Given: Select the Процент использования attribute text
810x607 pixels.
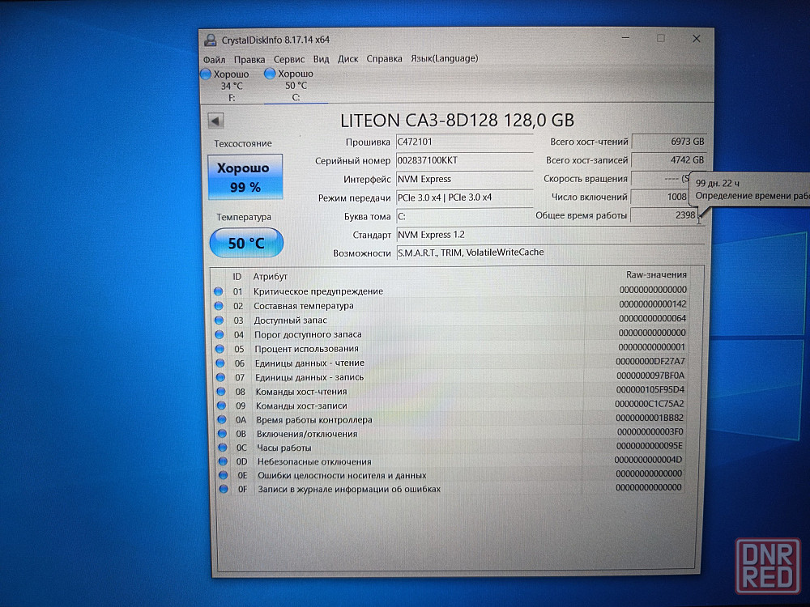Looking at the screenshot, I should click(306, 349).
